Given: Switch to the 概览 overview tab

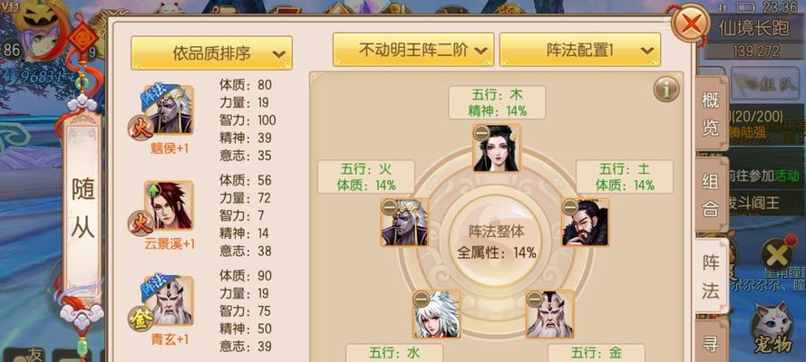Looking at the screenshot, I should tap(711, 113).
